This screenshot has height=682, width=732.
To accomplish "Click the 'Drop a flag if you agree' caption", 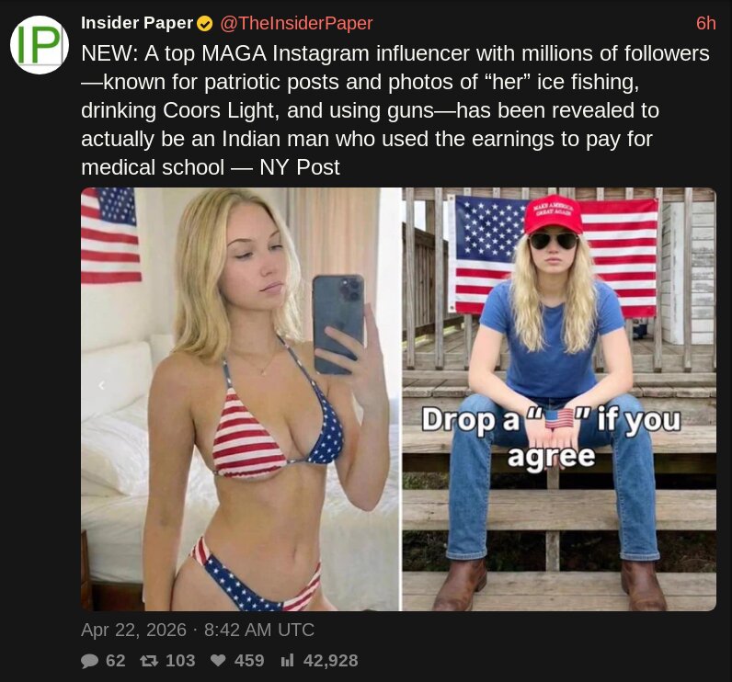I will click(x=552, y=437).
